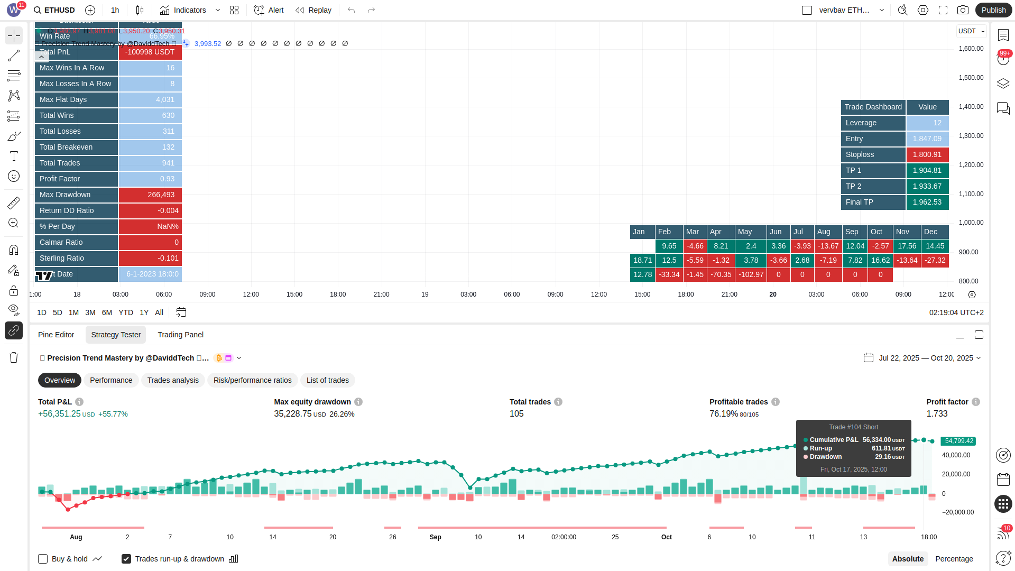
Task: Expand the backtest date range dropdown
Action: click(x=929, y=358)
